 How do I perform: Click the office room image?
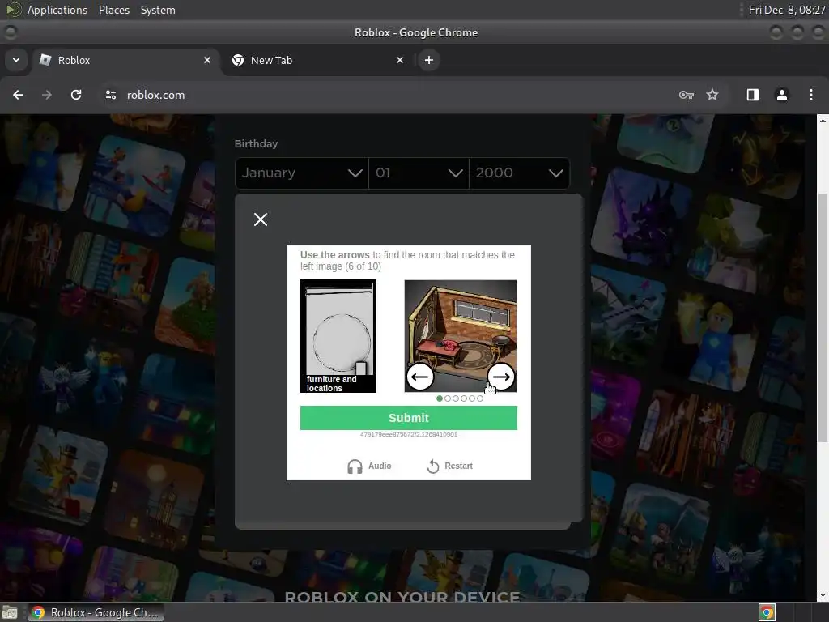pyautogui.click(x=461, y=336)
